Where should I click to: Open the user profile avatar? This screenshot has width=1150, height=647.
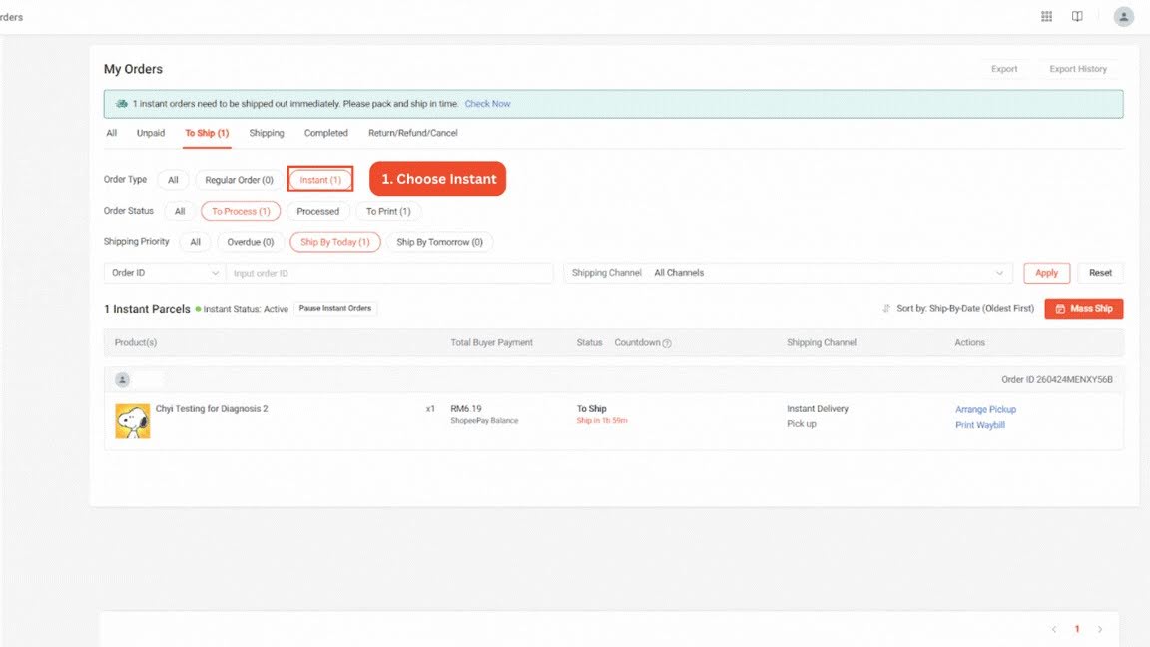click(x=1124, y=16)
